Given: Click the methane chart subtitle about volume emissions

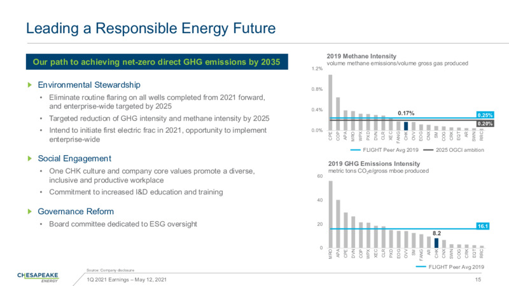Looking at the screenshot, I should tap(397, 63).
